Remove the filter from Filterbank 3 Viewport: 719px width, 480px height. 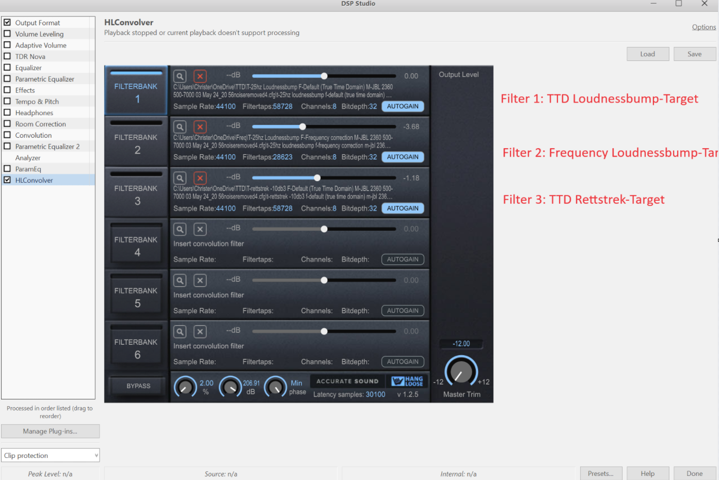(x=200, y=178)
